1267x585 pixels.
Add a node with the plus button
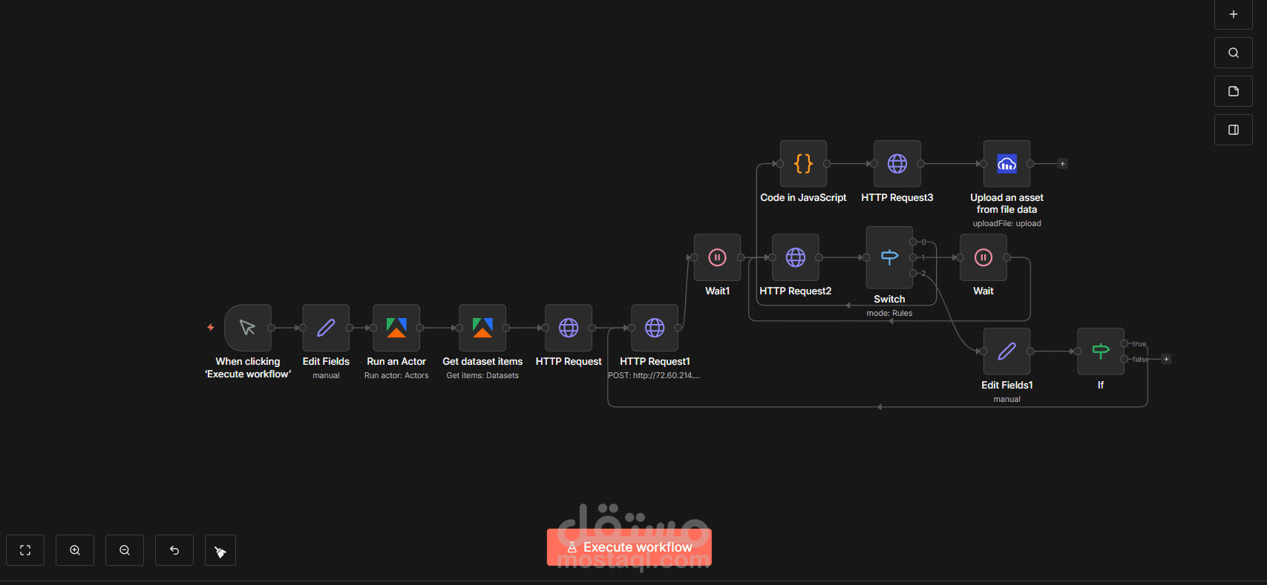coord(1234,14)
